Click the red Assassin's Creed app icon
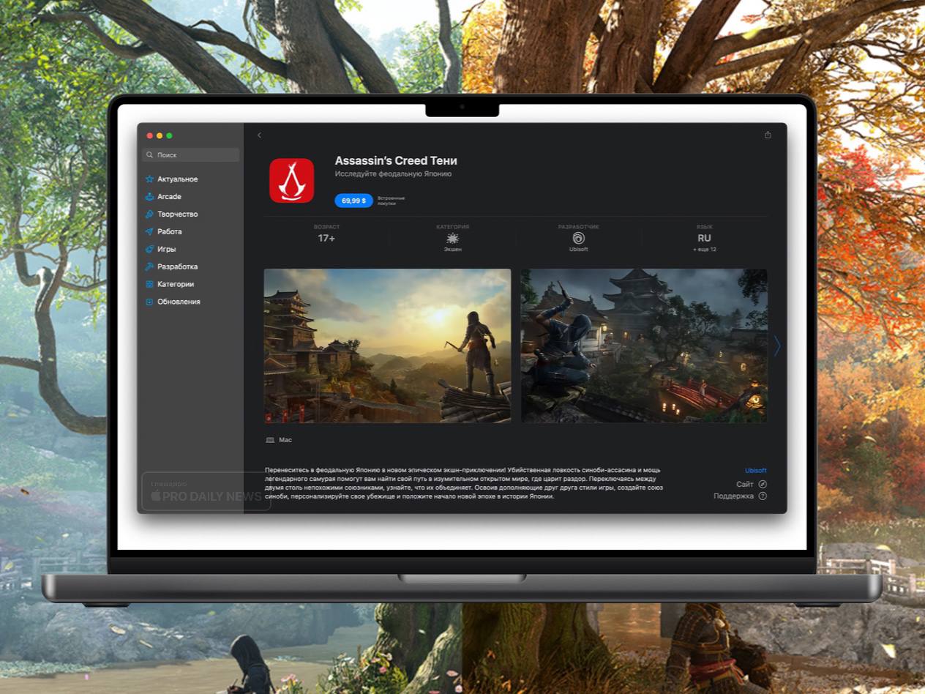Screen dimensions: 925x694 292,180
